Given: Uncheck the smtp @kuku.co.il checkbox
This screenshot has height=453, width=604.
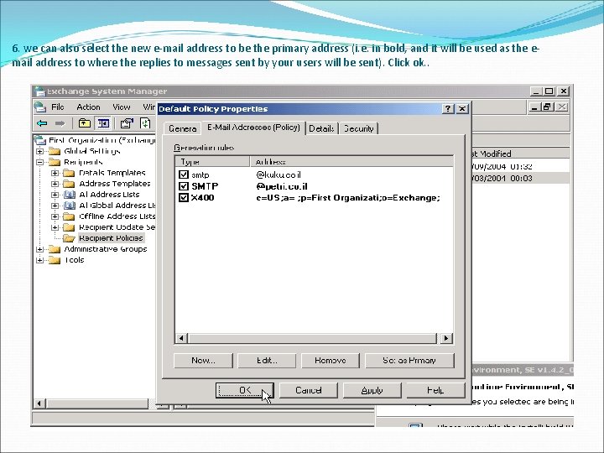Looking at the screenshot, I should (184, 174).
